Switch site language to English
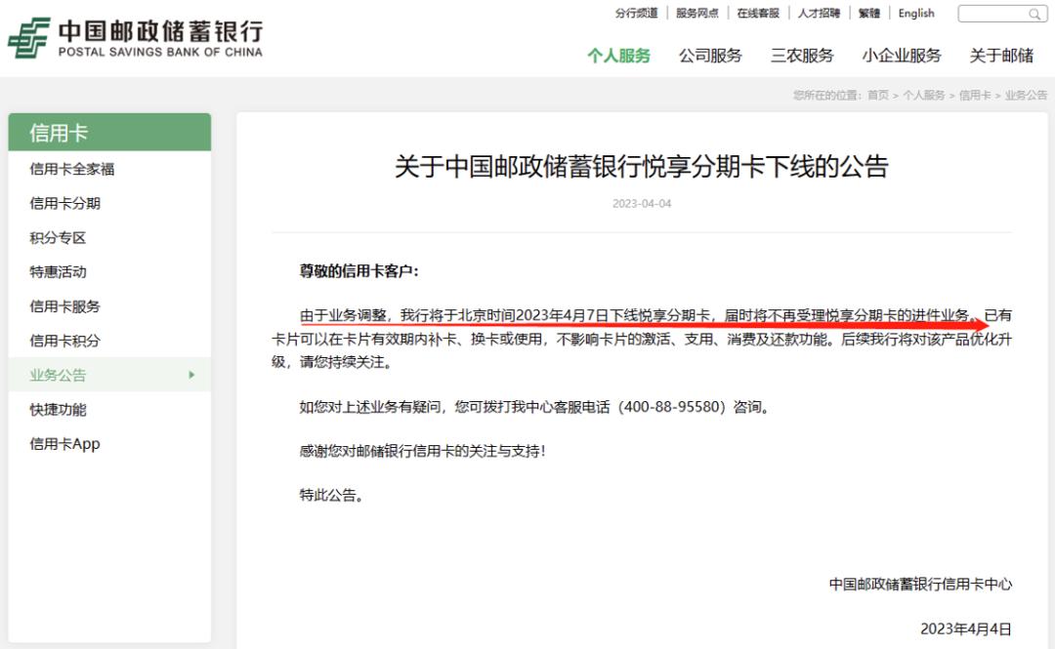The height and width of the screenshot is (649, 1055). (x=916, y=13)
